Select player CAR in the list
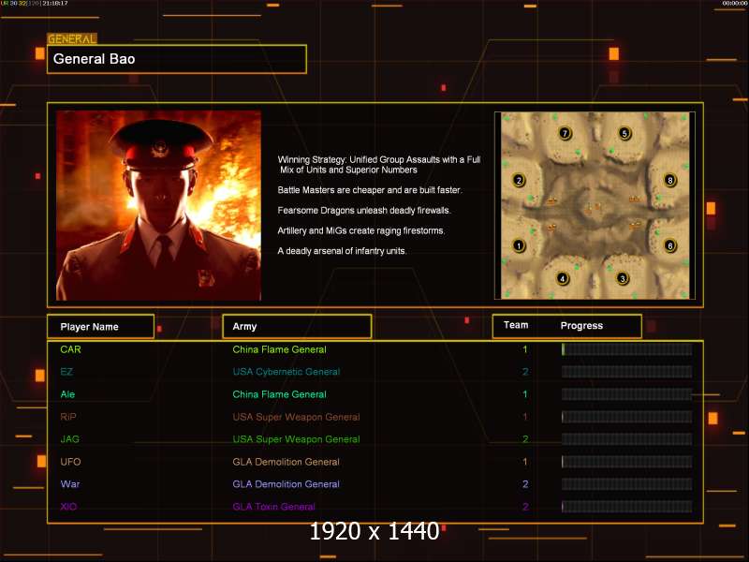The image size is (749, 562). point(71,349)
